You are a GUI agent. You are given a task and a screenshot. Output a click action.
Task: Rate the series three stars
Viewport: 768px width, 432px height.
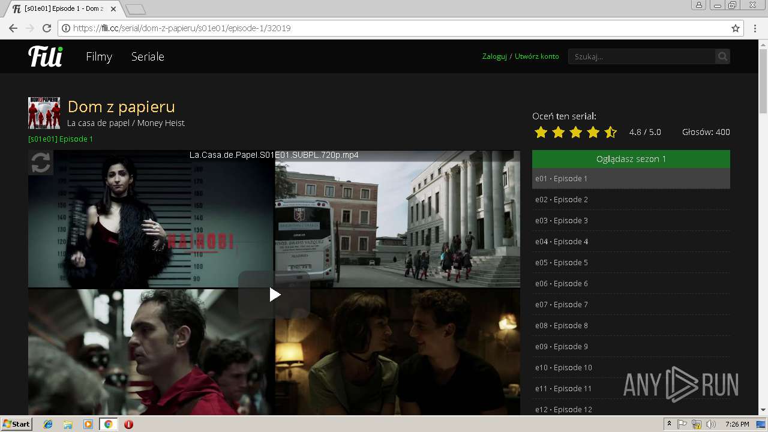pyautogui.click(x=575, y=132)
